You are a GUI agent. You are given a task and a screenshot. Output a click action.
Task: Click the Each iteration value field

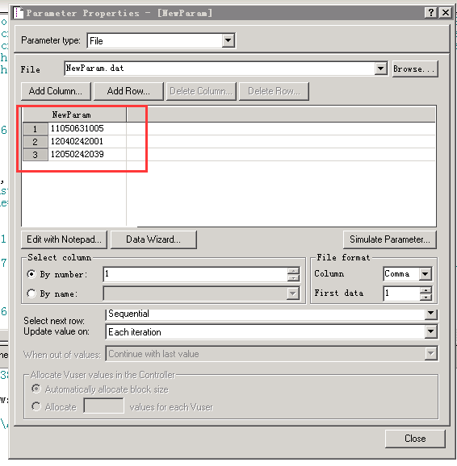point(266,332)
